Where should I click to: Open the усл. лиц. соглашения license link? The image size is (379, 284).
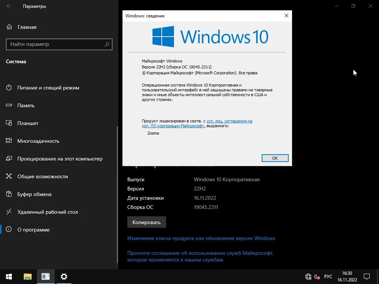229,121
